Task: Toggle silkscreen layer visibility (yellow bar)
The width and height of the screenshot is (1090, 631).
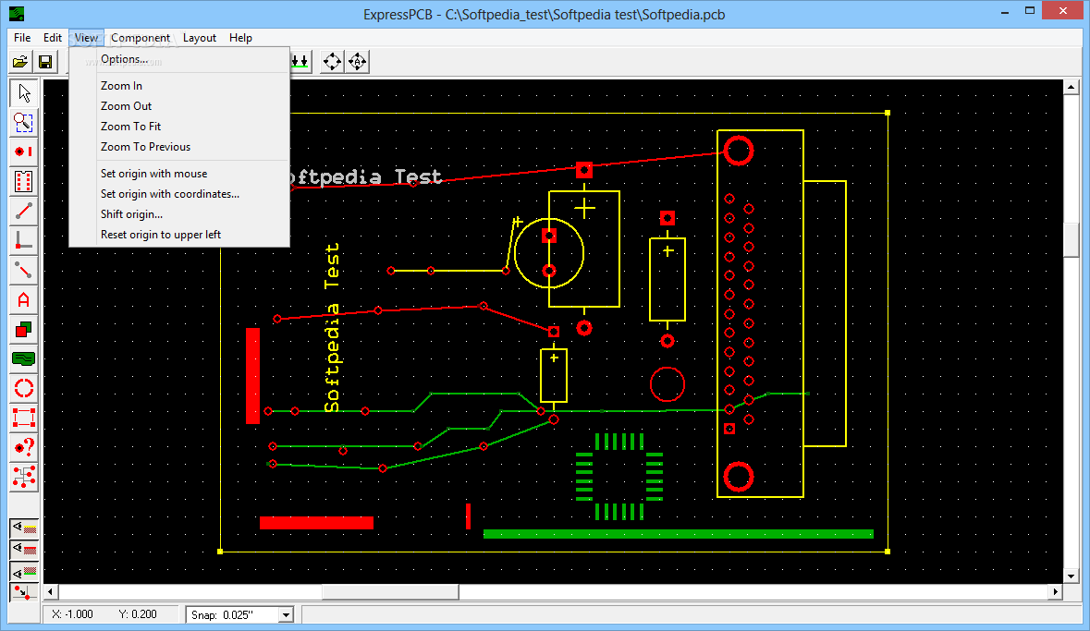Action: pyautogui.click(x=24, y=528)
